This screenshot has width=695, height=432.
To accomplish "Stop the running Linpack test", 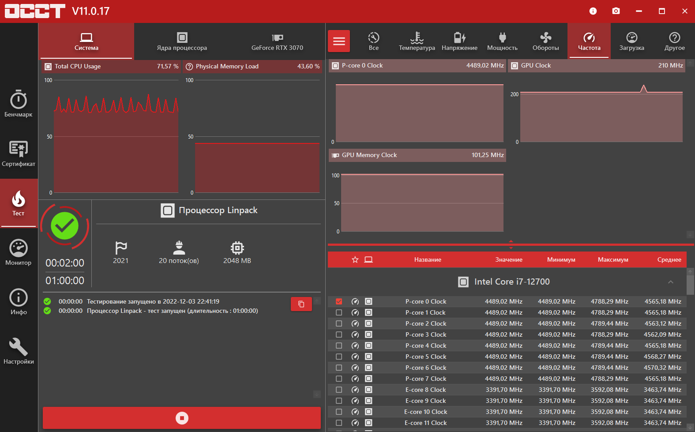I will [182, 418].
